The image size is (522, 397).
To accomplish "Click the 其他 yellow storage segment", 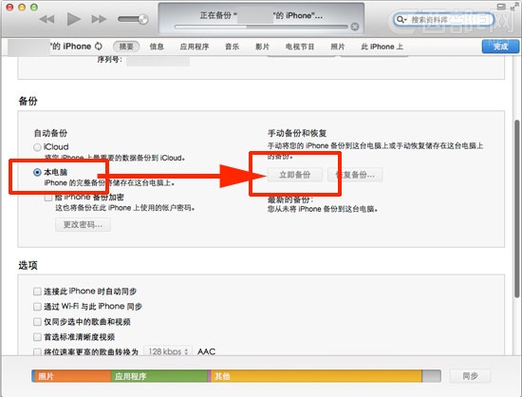I will 316,376.
